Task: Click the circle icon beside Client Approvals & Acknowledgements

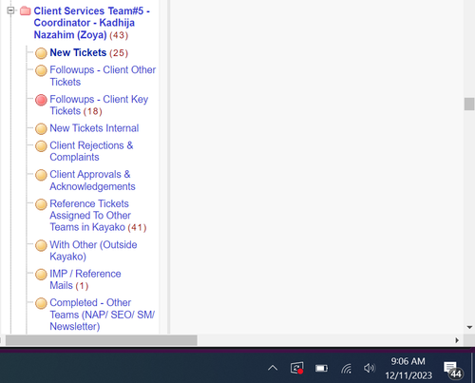Action: (41, 175)
